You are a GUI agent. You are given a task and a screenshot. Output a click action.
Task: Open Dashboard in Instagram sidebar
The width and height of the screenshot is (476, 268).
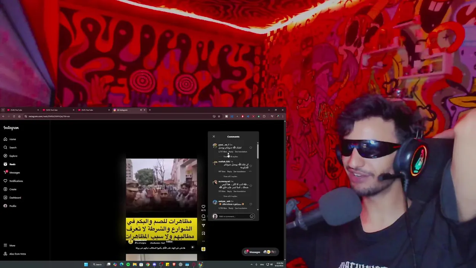pos(12,198)
